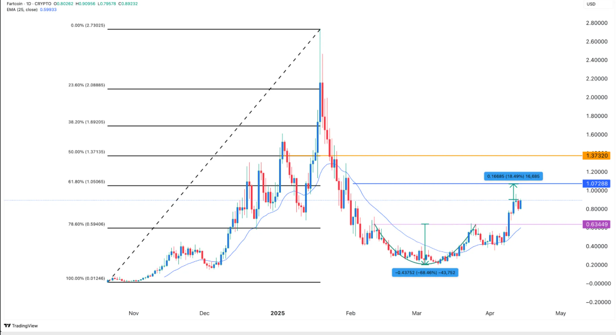
Task: Click the Nov label on the time axis
Action: [x=134, y=313]
